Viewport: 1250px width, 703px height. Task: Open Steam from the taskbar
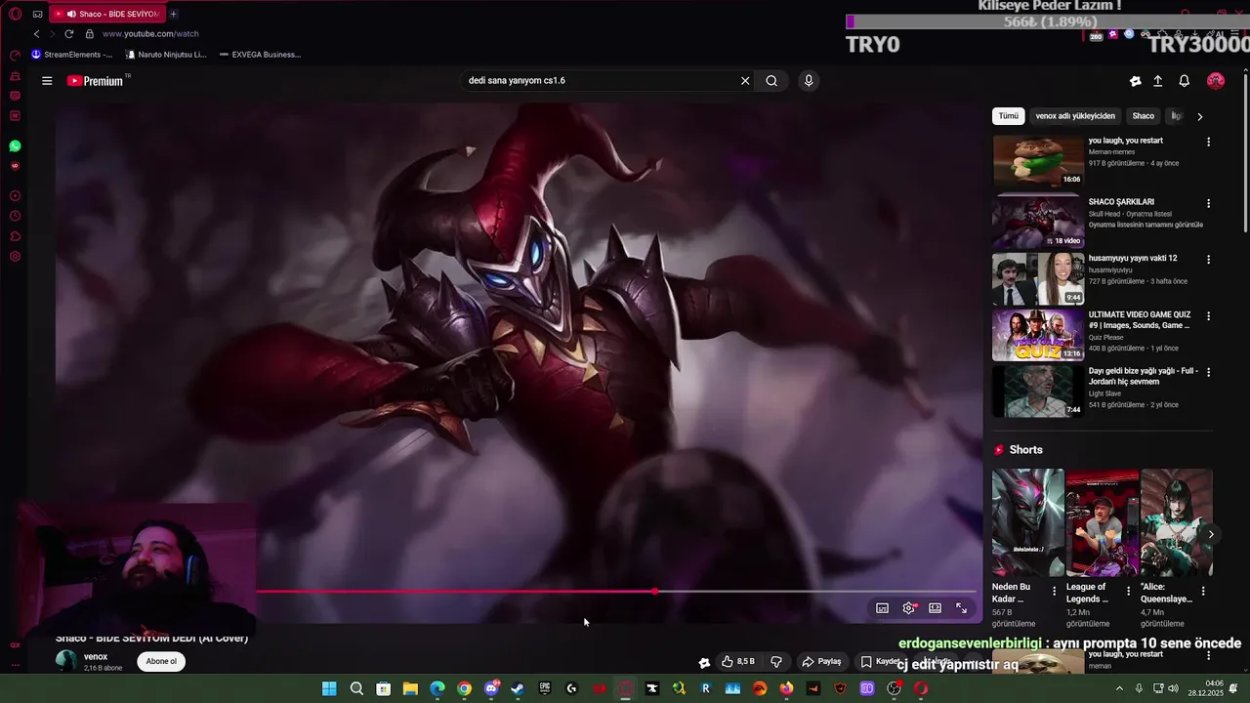coord(518,688)
